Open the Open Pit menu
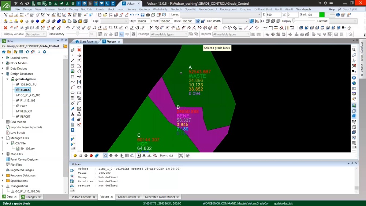 [190, 10]
